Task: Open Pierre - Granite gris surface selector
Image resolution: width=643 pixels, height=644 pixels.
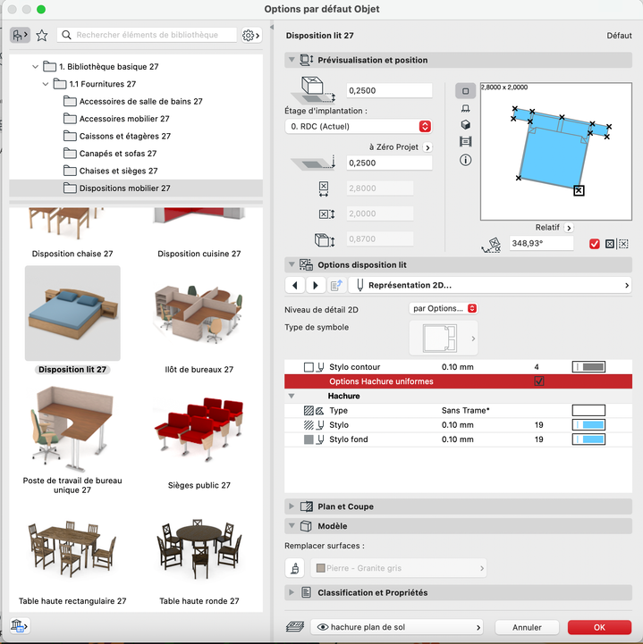Action: 398,568
